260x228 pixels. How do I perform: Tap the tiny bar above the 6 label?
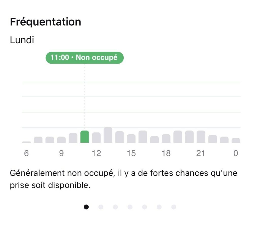click(26, 142)
